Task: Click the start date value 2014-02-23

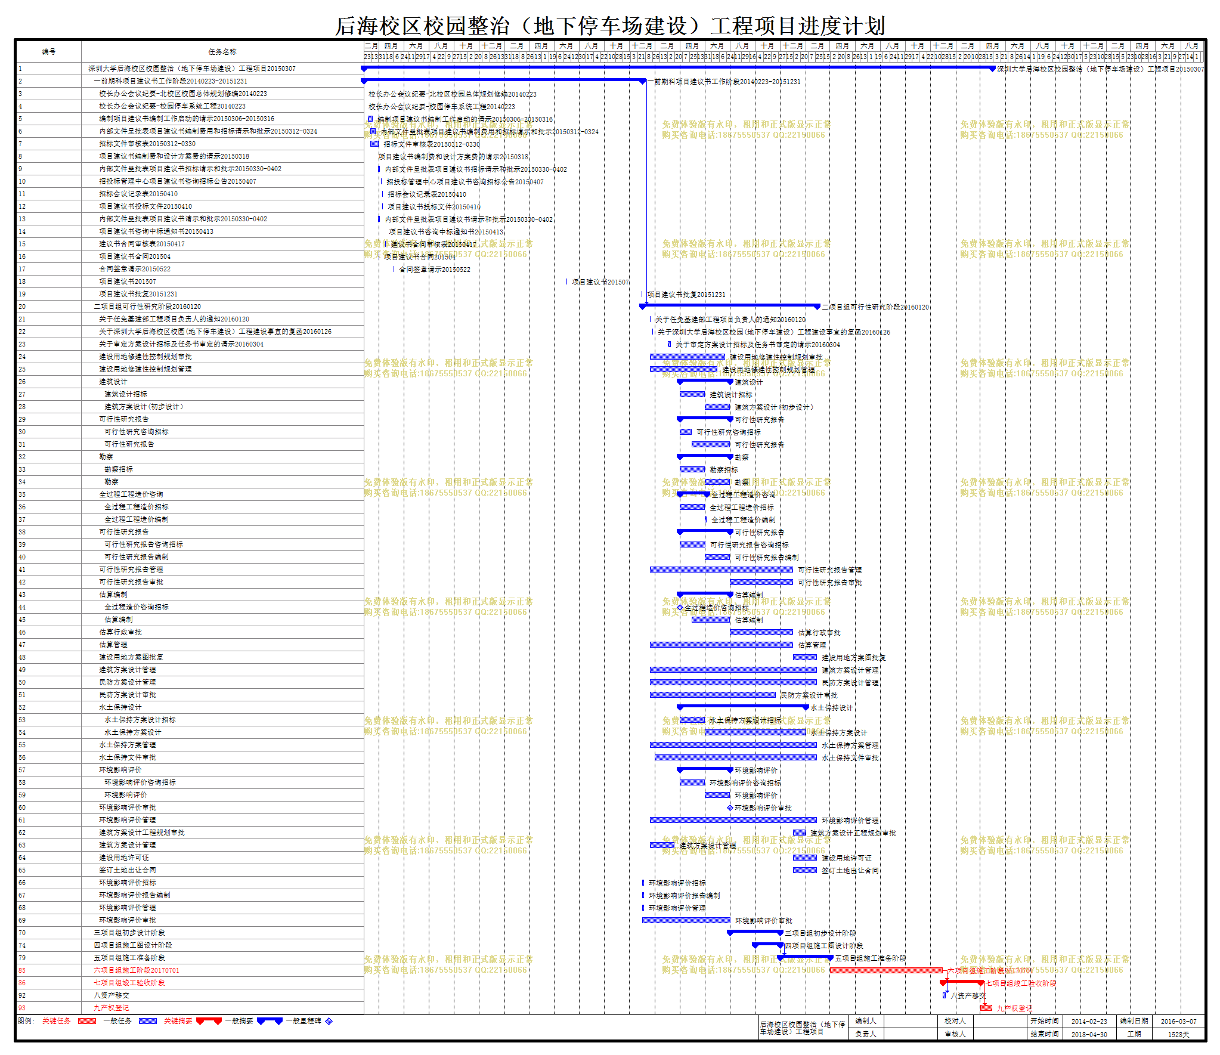Action: click(1089, 1021)
